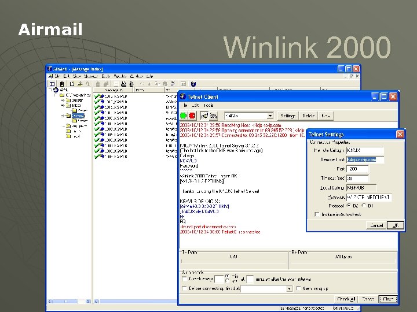Click the Telnet Client title bar app icon

182,96
